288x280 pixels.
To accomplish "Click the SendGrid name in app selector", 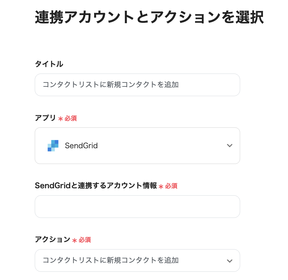I will click(x=81, y=146).
